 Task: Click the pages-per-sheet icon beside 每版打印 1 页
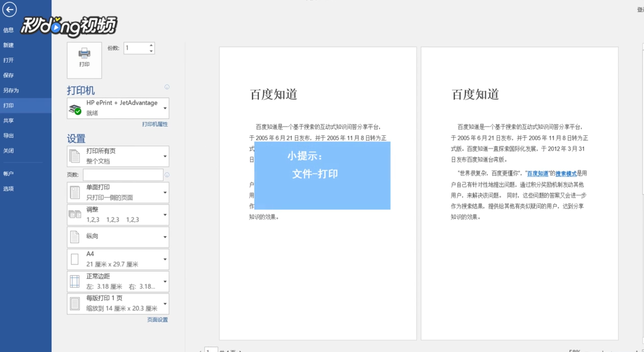[75, 304]
